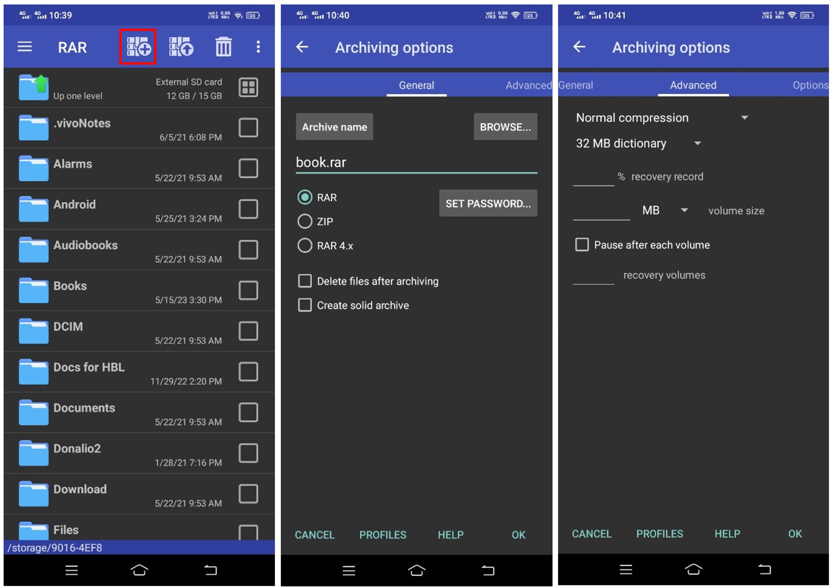The height and width of the screenshot is (588, 833).
Task: Tap PROFILES on the 10:41 screen
Action: point(659,534)
